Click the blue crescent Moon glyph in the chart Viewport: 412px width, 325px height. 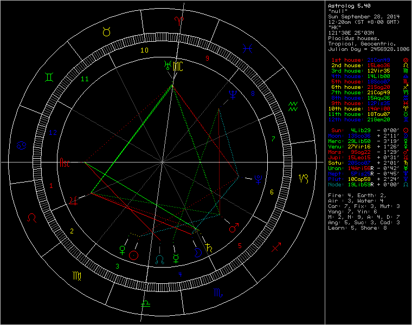tap(197, 252)
